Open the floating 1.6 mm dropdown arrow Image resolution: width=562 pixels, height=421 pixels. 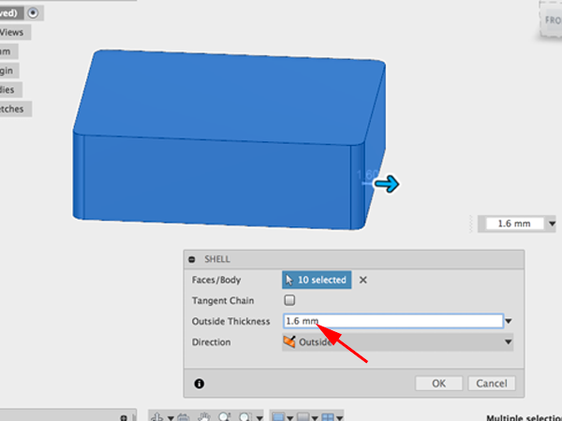[552, 224]
